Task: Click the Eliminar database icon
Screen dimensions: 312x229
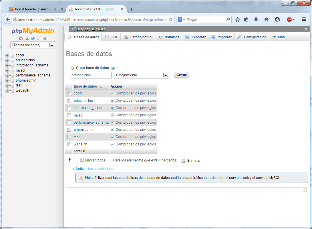Action: pos(184,161)
